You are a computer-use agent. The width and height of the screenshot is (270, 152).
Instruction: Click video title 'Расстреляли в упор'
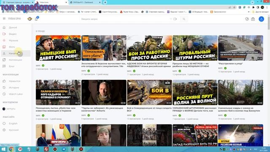coord(230,64)
